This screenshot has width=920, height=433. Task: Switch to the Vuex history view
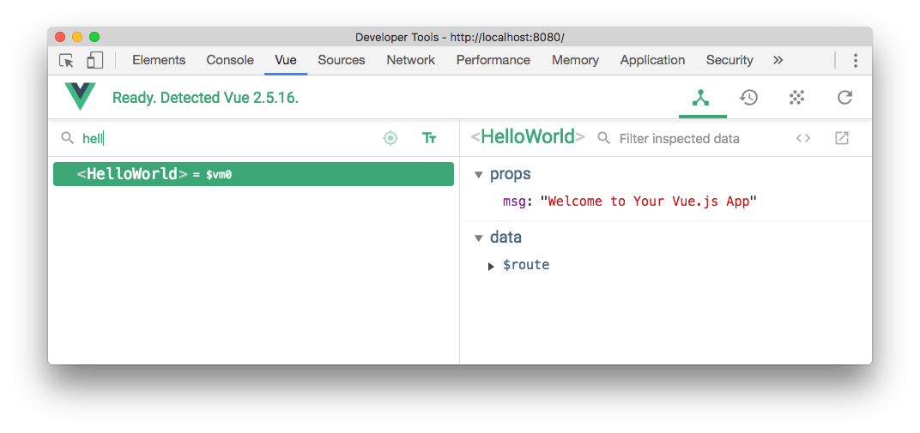(x=749, y=98)
